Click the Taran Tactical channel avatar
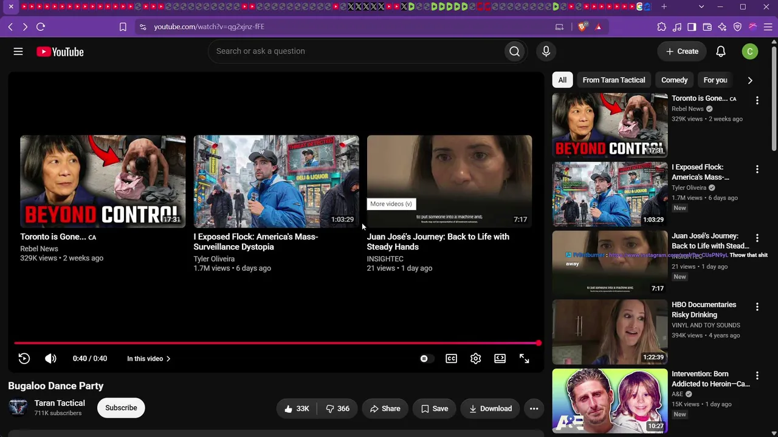This screenshot has width=778, height=437. (18, 407)
